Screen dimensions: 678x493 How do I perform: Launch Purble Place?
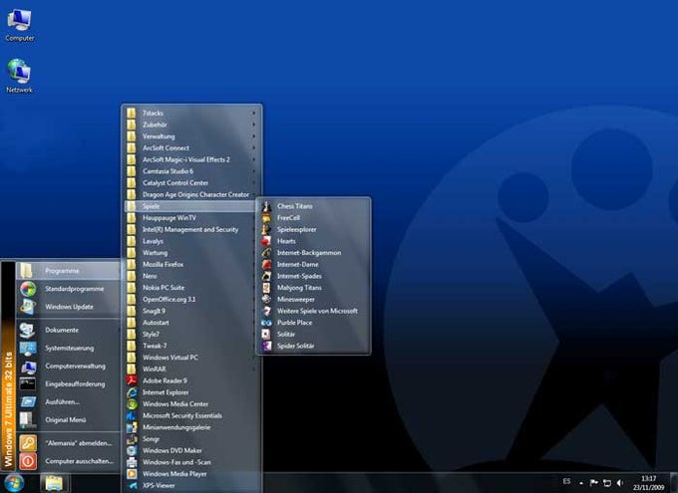[314, 323]
